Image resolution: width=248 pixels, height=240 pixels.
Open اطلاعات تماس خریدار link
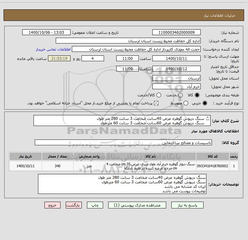coord(53,49)
